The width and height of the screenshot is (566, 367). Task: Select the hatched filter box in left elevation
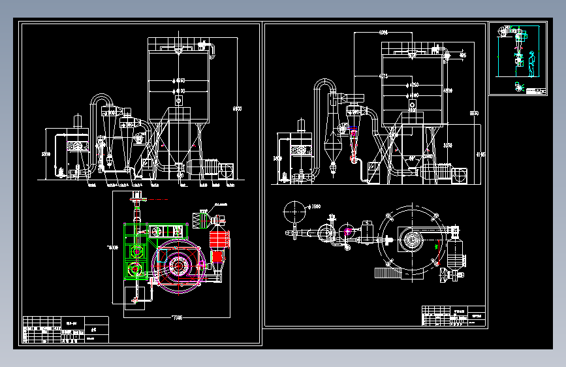(78, 146)
